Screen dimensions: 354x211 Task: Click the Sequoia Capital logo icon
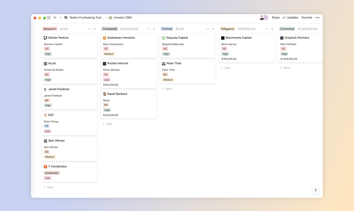click(x=164, y=38)
